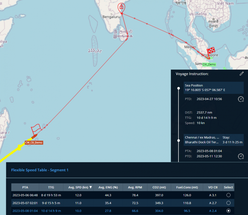Click the pencil edit icon in Voyage Instruction

tap(242, 74)
